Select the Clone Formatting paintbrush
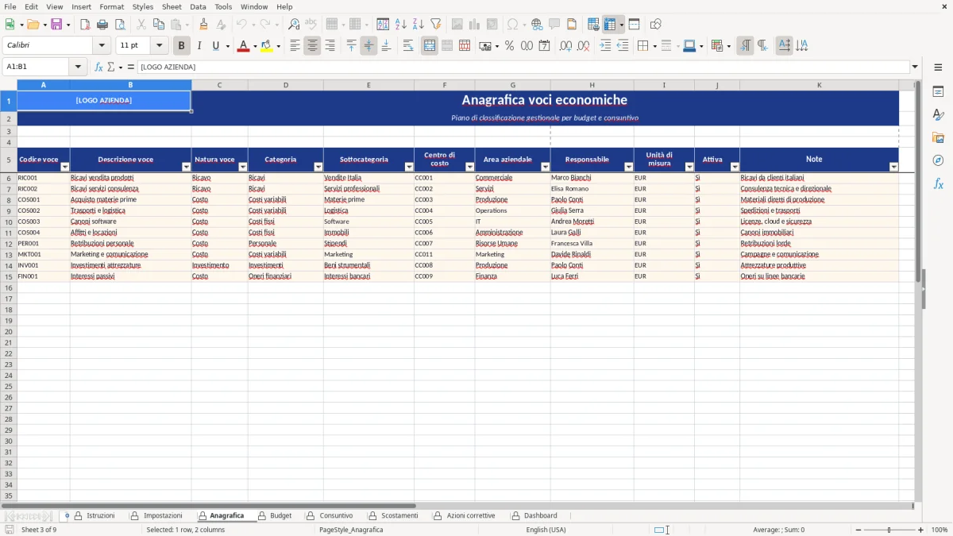 pos(203,25)
